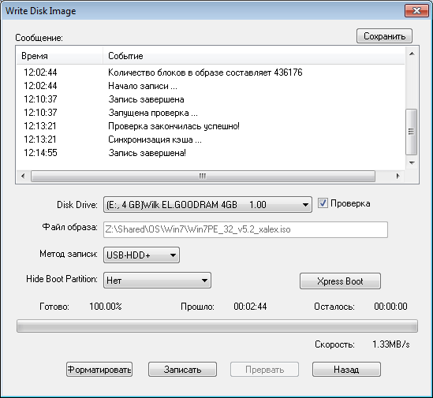Click the left arrow of horizontal scrollbar
The image size is (433, 398).
[x=23, y=176]
